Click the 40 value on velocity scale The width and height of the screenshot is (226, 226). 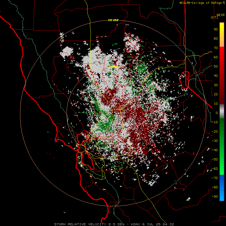point(216,76)
